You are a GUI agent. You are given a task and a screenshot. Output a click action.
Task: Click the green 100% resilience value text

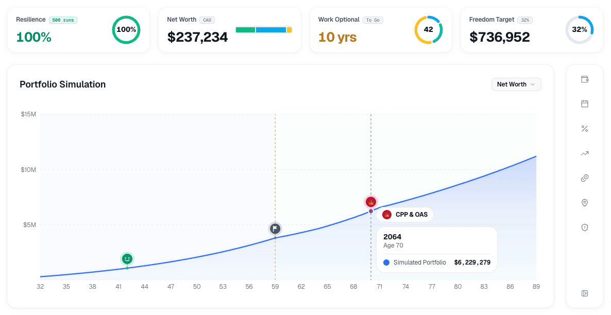point(33,37)
